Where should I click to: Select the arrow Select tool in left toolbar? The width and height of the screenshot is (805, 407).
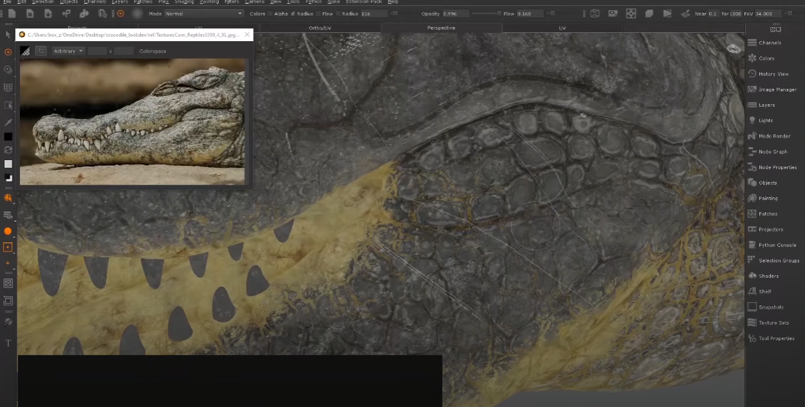point(8,35)
